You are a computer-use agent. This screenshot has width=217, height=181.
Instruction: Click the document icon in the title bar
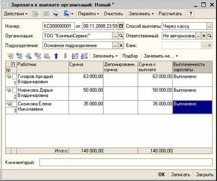6,5
